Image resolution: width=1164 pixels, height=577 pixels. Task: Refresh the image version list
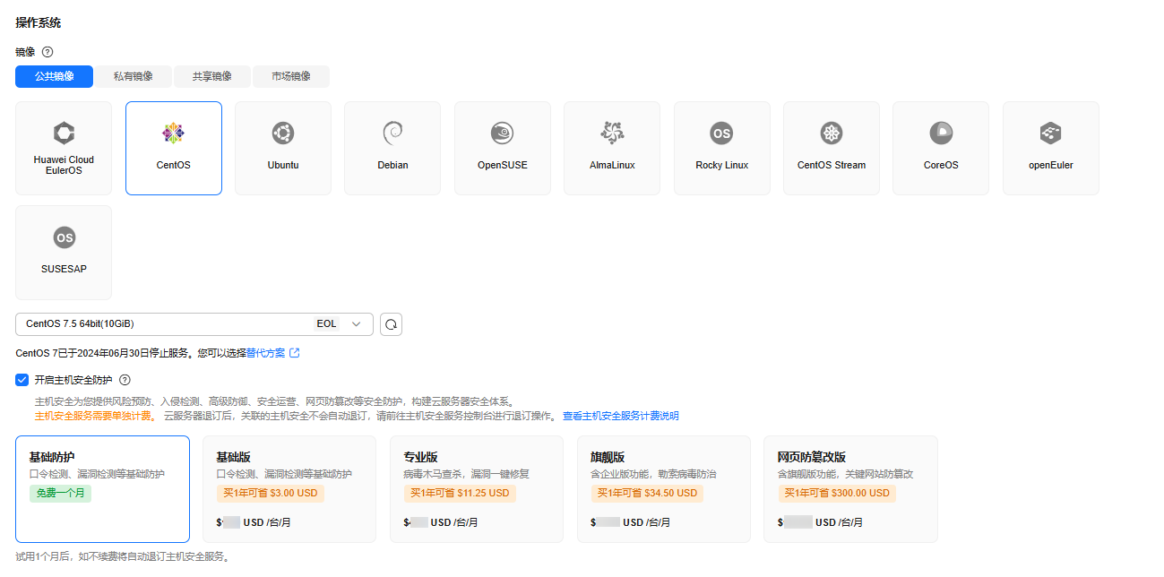pyautogui.click(x=391, y=323)
